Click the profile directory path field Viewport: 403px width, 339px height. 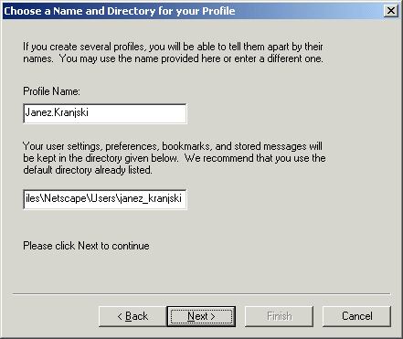coord(105,199)
